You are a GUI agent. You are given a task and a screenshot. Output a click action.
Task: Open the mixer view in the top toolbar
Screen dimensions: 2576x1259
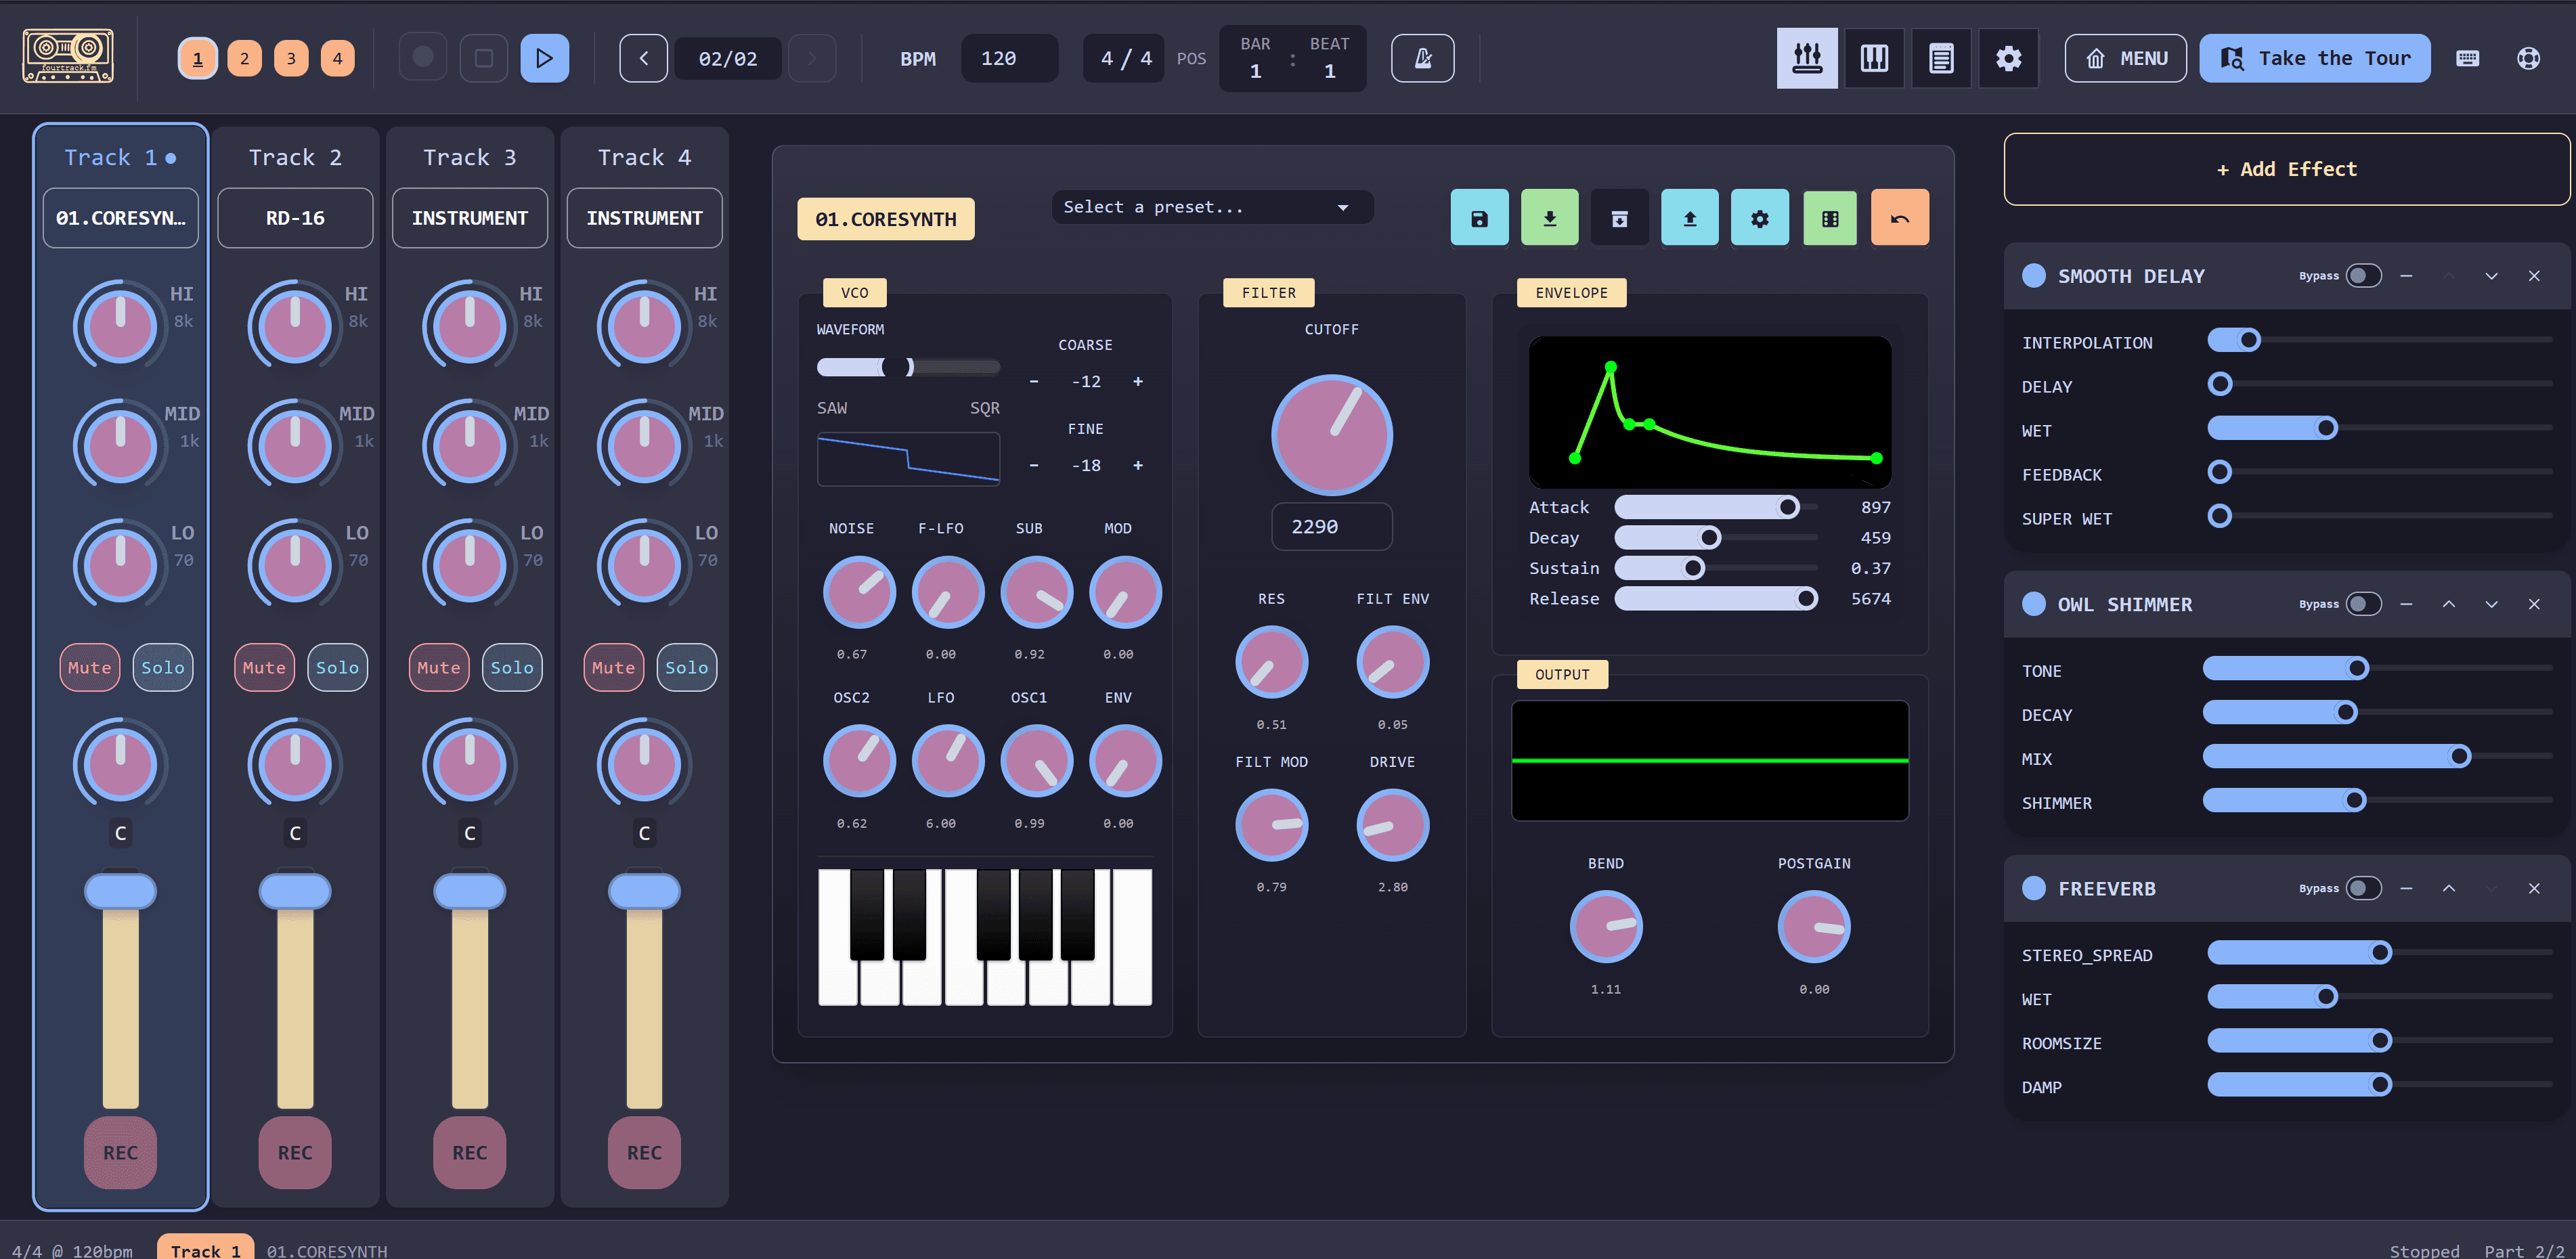click(x=1806, y=58)
